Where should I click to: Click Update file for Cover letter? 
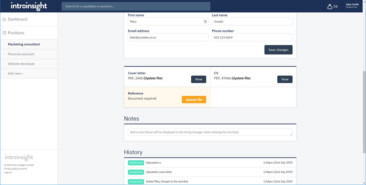(x=153, y=78)
